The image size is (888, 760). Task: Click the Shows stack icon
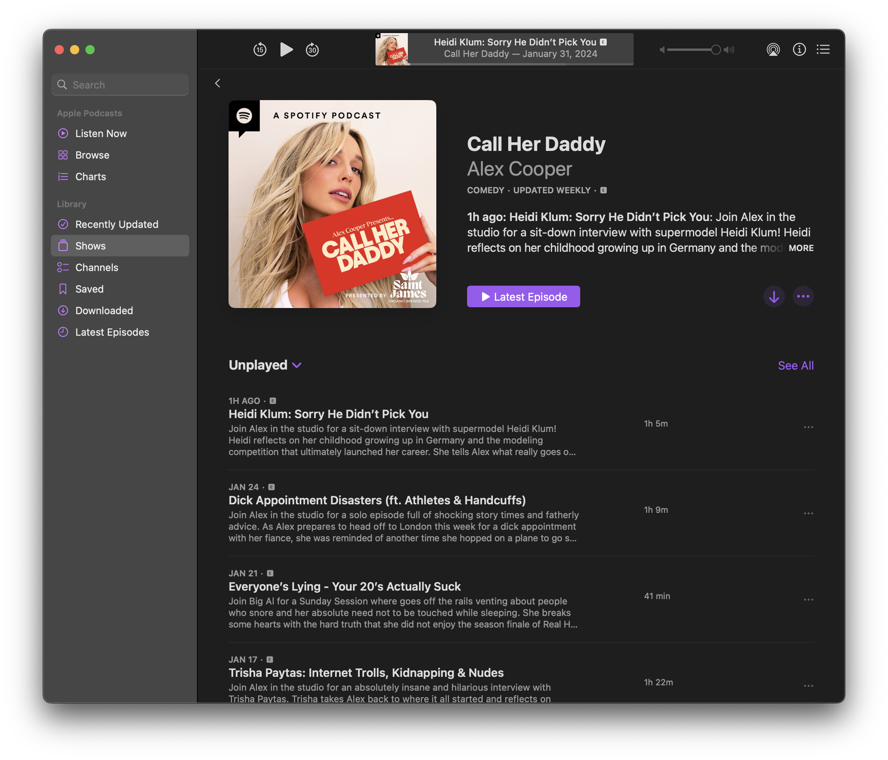tap(63, 246)
